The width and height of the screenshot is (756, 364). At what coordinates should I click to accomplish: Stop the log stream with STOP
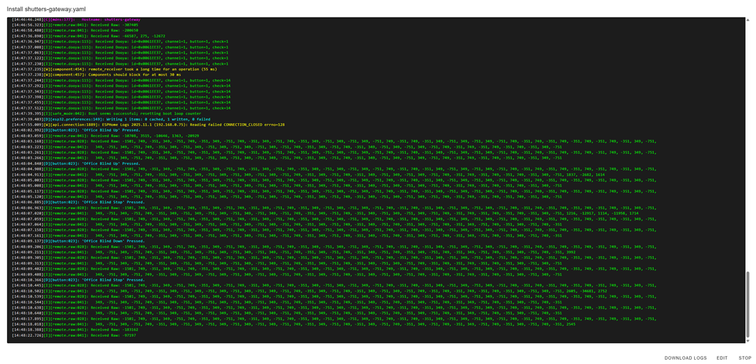point(744,358)
